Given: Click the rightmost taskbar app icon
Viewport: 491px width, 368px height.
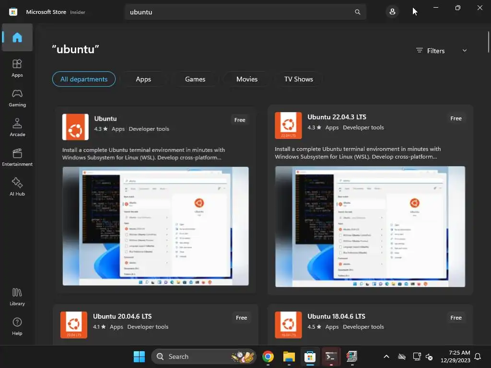Looking at the screenshot, I should click(351, 356).
